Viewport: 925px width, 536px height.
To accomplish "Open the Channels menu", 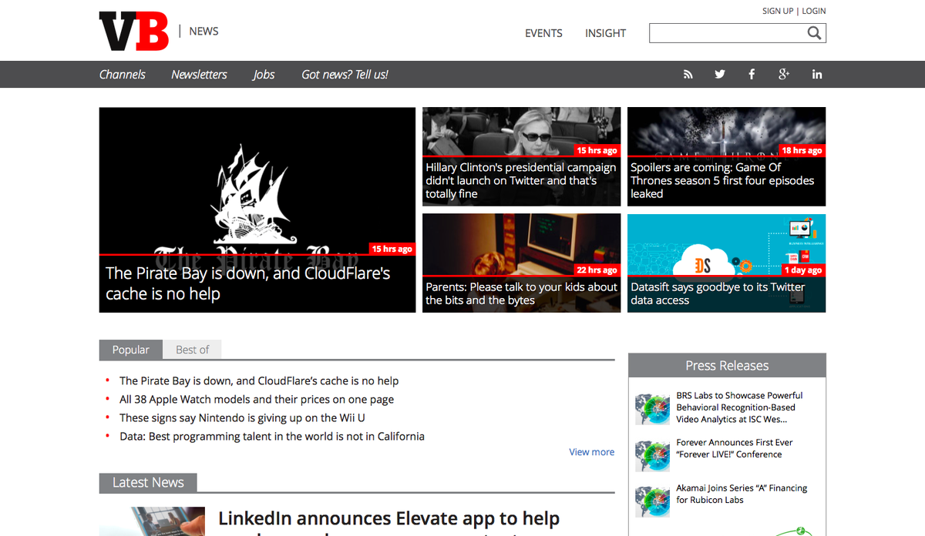I will click(123, 75).
